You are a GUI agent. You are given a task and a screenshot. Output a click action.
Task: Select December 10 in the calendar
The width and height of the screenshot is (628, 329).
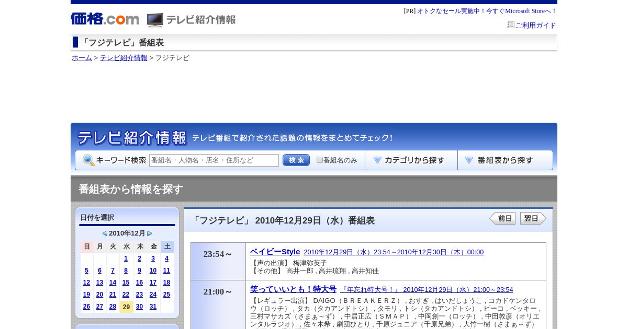[x=153, y=271]
